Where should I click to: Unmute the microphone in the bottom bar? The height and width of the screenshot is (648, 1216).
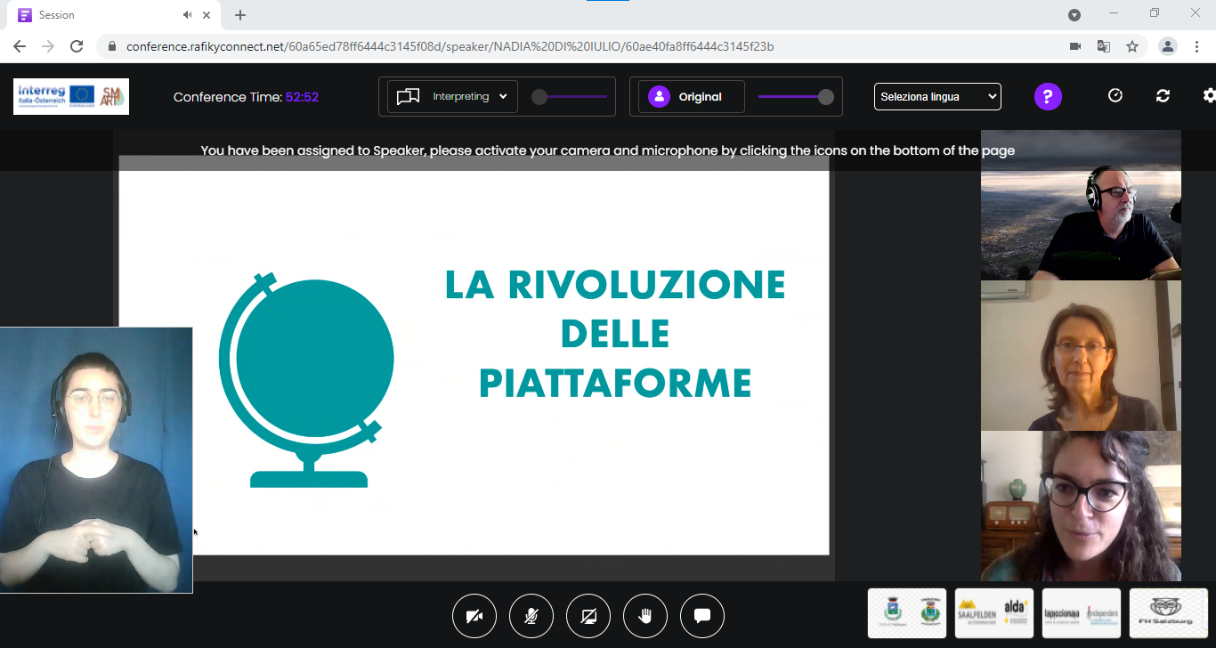click(x=531, y=616)
